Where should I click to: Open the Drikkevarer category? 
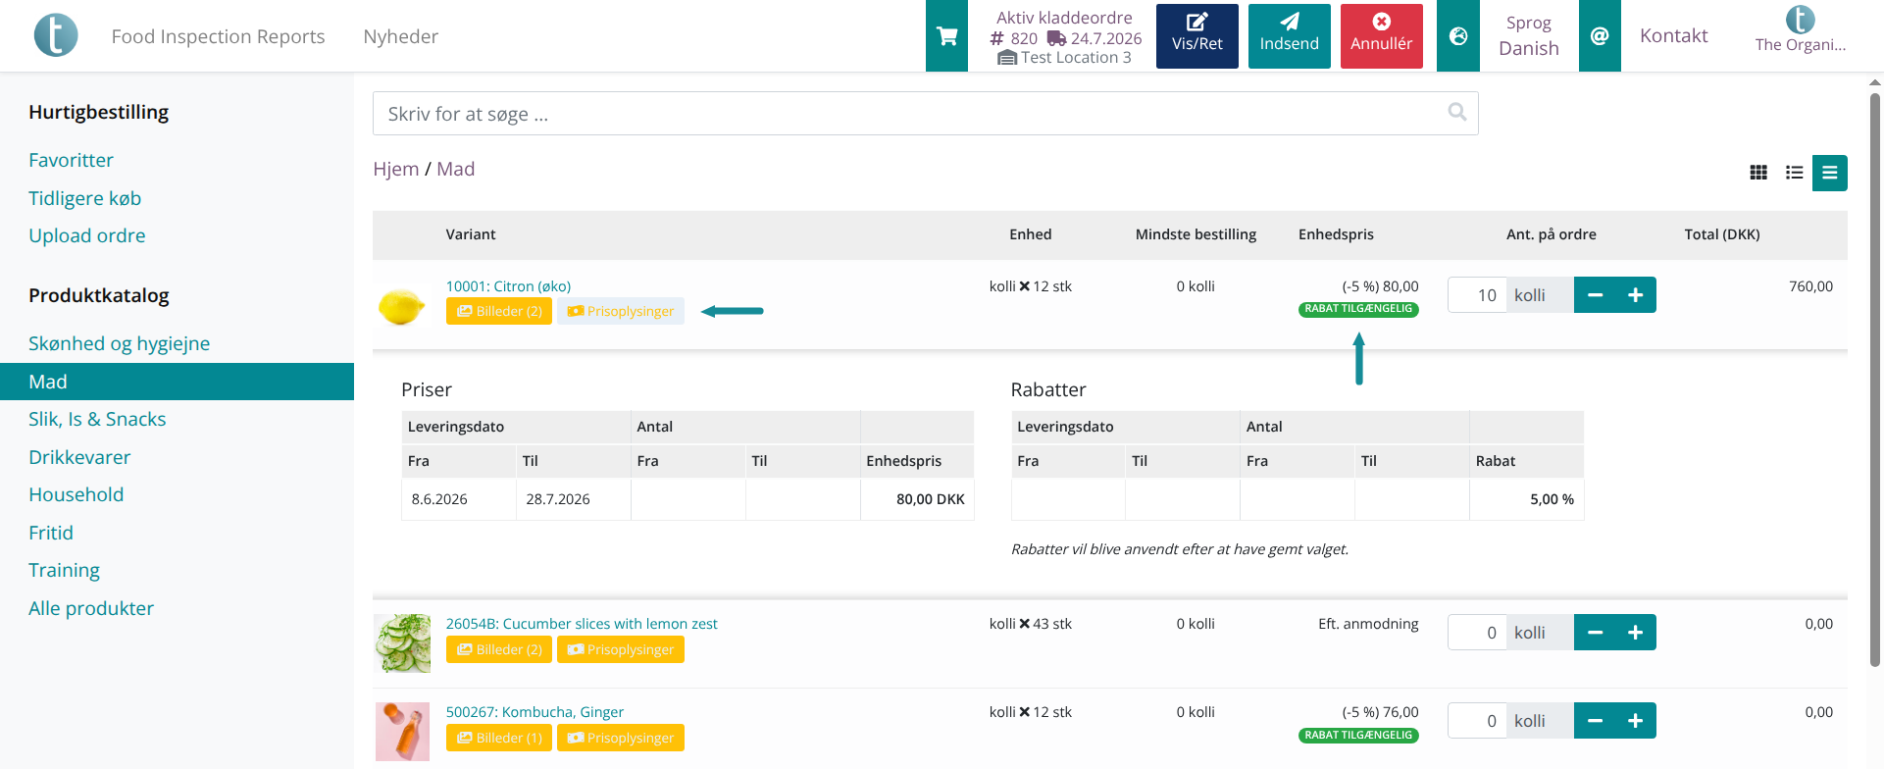point(79,457)
